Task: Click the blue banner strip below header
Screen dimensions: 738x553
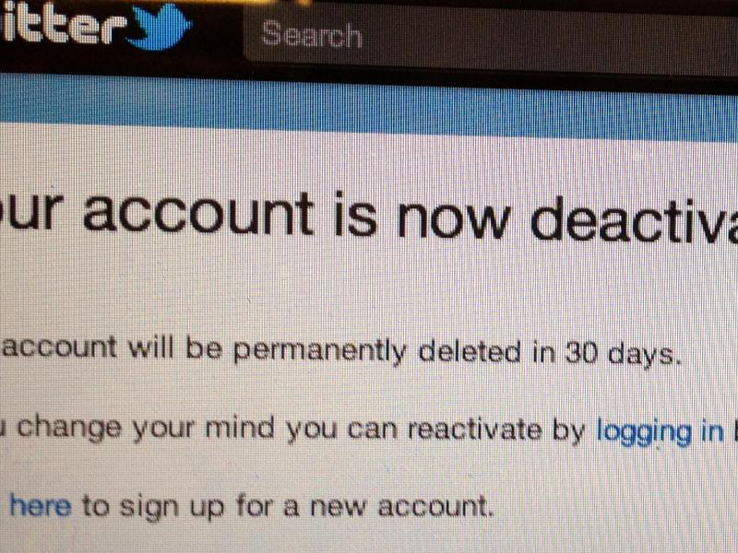Action: coord(369,107)
